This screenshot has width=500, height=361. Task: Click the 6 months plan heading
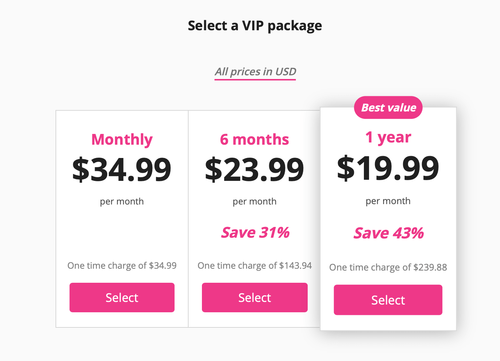click(254, 140)
